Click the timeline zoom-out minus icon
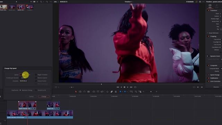The width and height of the screenshot is (222, 125). (144, 92)
